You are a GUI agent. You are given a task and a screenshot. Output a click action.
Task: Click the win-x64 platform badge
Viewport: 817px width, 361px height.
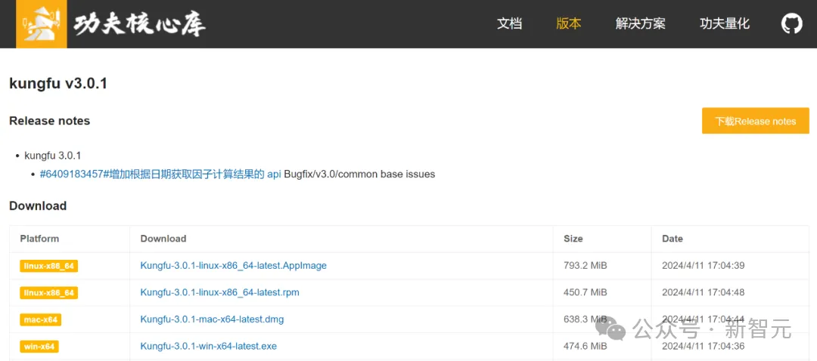(x=39, y=347)
